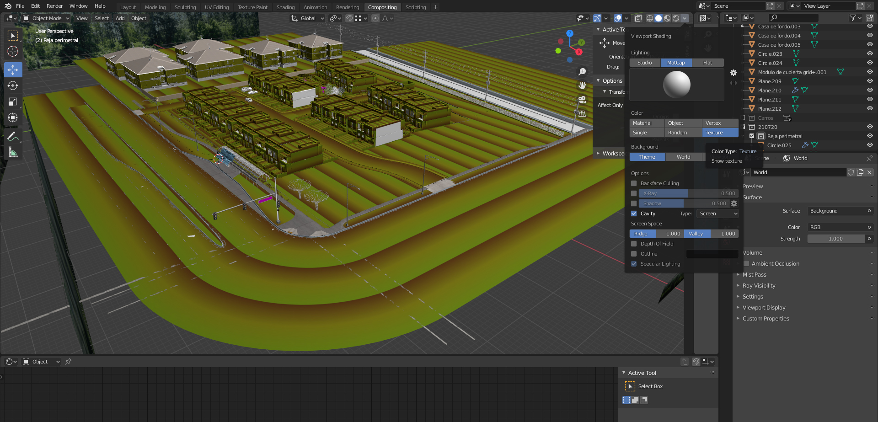Hide Plane.209 with its eye icon

[x=870, y=81]
